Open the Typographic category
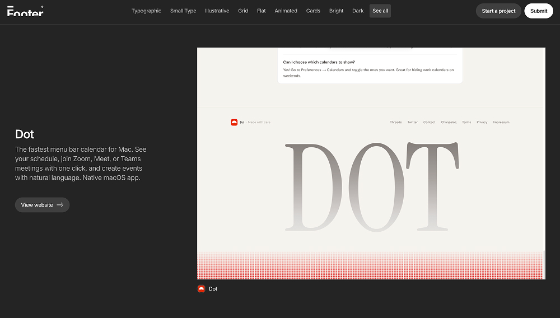The width and height of the screenshot is (560, 318). [146, 11]
